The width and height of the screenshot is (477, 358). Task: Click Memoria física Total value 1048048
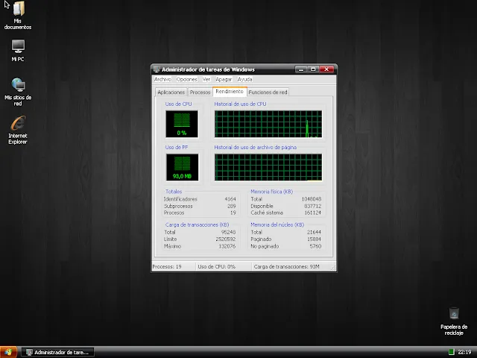312,199
